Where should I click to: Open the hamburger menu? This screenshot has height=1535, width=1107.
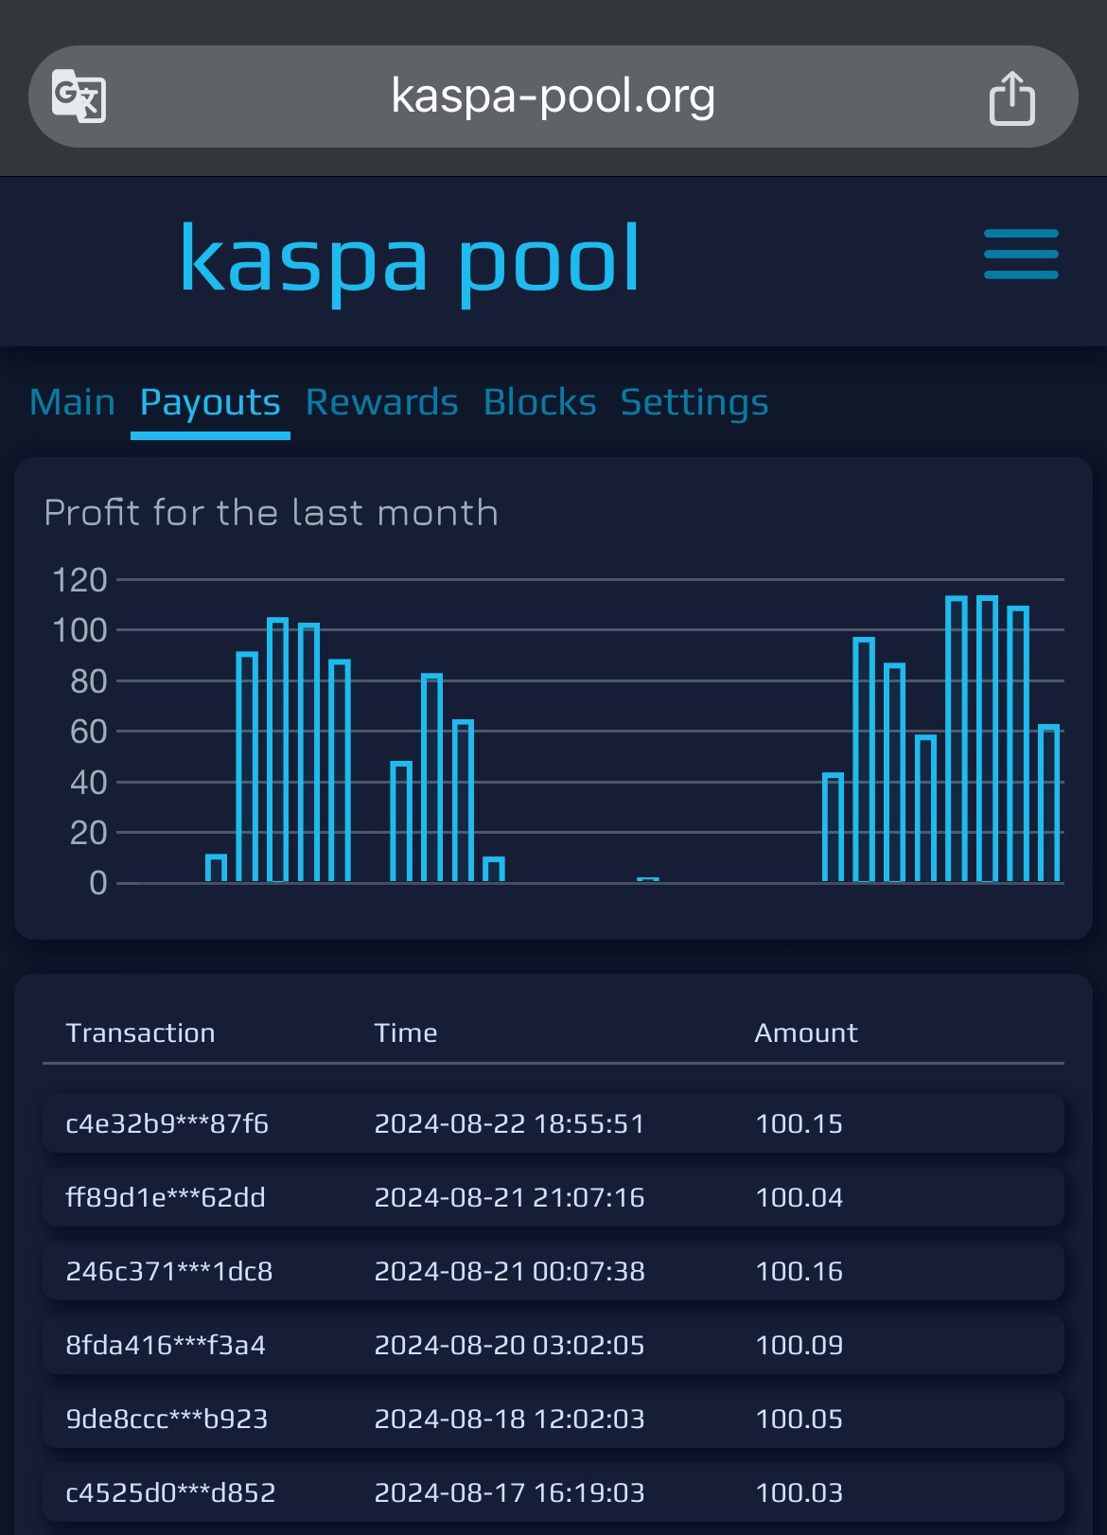click(1021, 255)
